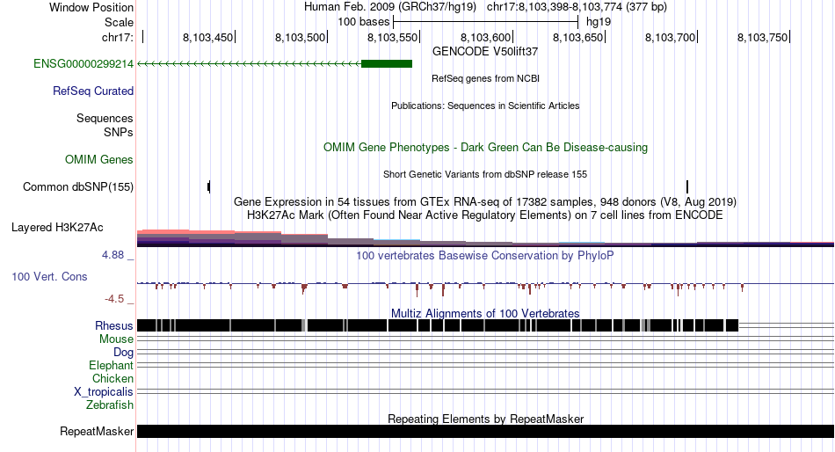Screen dimensions: 835x452
Task: Click the Zebrafish alignment row label
Action: click(110, 405)
